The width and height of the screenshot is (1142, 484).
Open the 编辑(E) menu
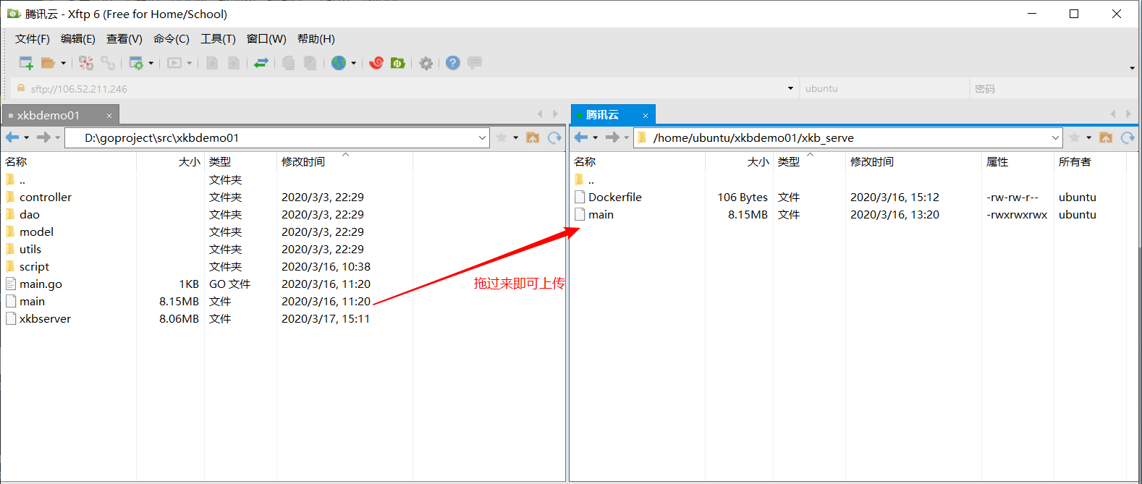(x=78, y=39)
